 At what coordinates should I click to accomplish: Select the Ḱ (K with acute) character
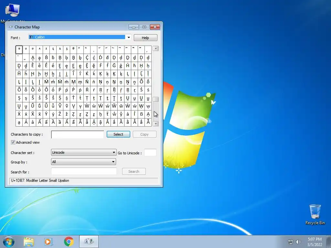point(87,74)
